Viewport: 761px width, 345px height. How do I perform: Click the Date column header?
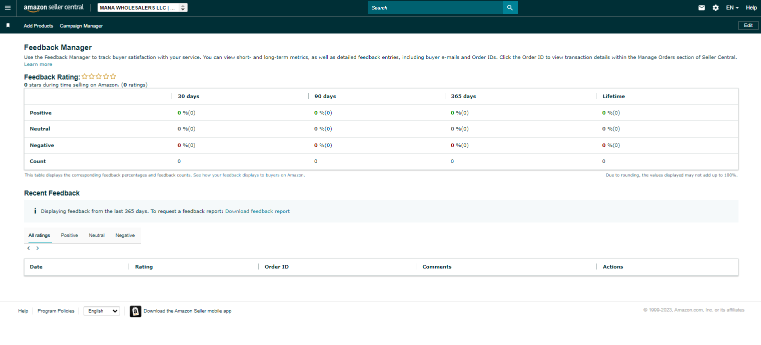pos(36,267)
